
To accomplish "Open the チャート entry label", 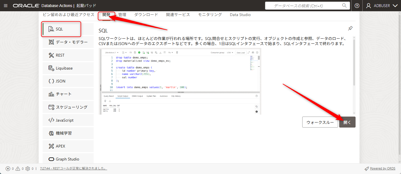I will [x=63, y=94].
